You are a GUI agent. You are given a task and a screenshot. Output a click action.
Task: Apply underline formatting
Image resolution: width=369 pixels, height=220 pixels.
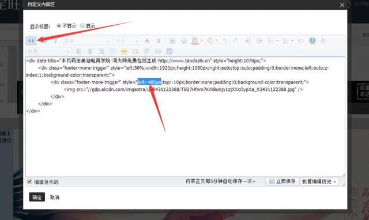159,41
